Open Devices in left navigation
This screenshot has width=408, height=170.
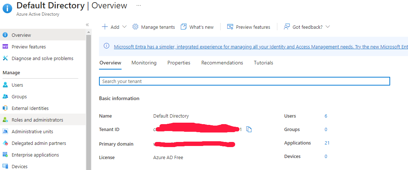pos(43,166)
